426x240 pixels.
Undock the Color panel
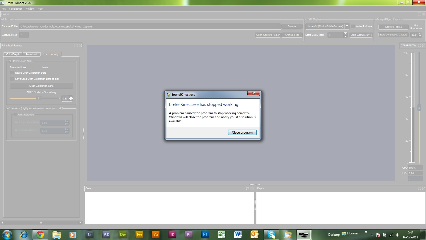tap(248, 189)
